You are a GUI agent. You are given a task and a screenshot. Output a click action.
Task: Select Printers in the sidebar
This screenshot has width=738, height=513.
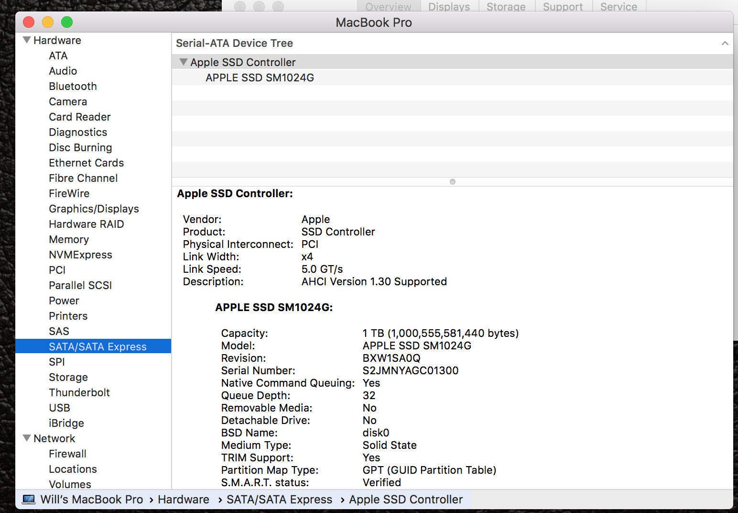coord(68,316)
